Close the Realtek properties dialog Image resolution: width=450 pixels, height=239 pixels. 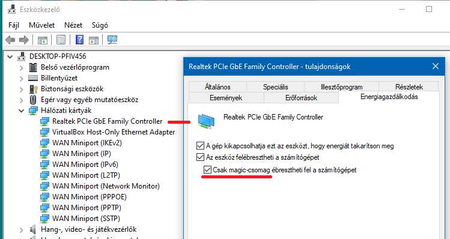coord(436,66)
